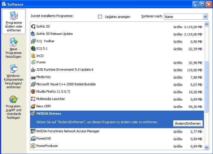
Task: Click the Nero OEM icon
Action: click(x=33, y=106)
